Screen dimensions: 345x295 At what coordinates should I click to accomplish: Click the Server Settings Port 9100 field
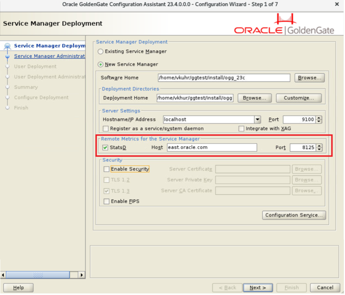click(299, 119)
